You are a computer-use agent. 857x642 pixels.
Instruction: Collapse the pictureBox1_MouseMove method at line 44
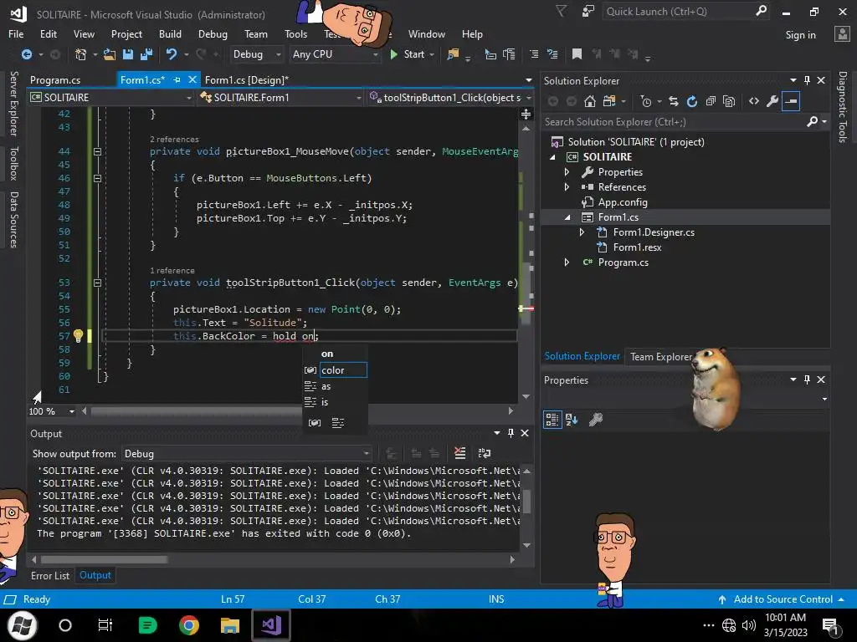tap(97, 152)
